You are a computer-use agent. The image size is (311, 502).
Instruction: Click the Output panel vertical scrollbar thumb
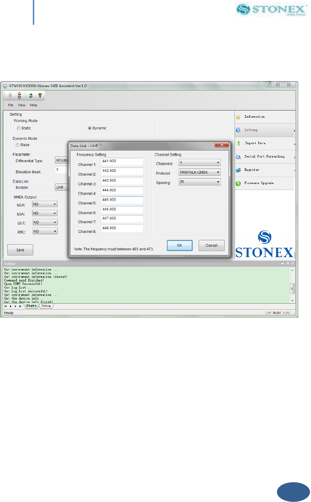[x=292, y=288]
